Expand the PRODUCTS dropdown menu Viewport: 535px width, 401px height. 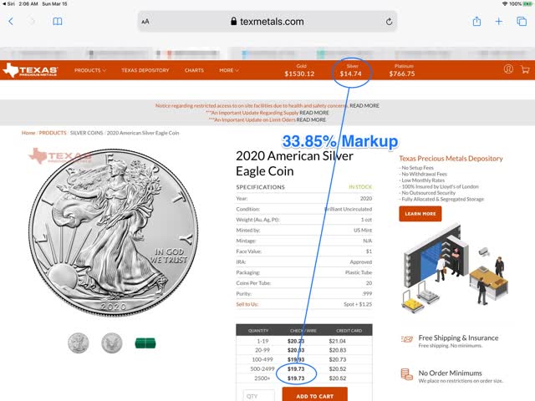coord(90,70)
